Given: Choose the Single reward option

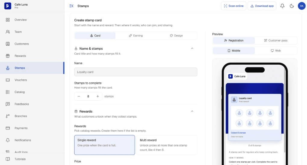Looking at the screenshot, I should point(104,145).
